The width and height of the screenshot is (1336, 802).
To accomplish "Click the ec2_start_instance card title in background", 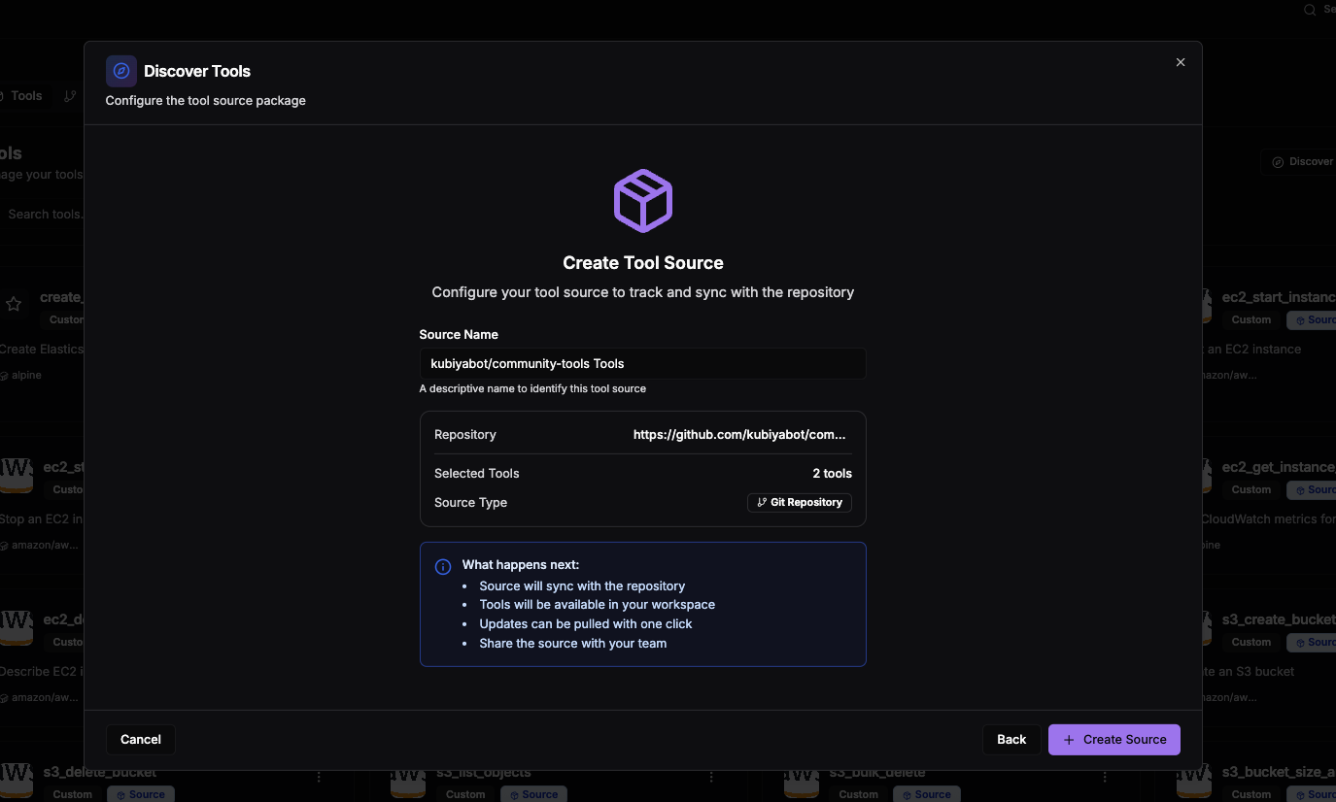I will [x=1279, y=297].
